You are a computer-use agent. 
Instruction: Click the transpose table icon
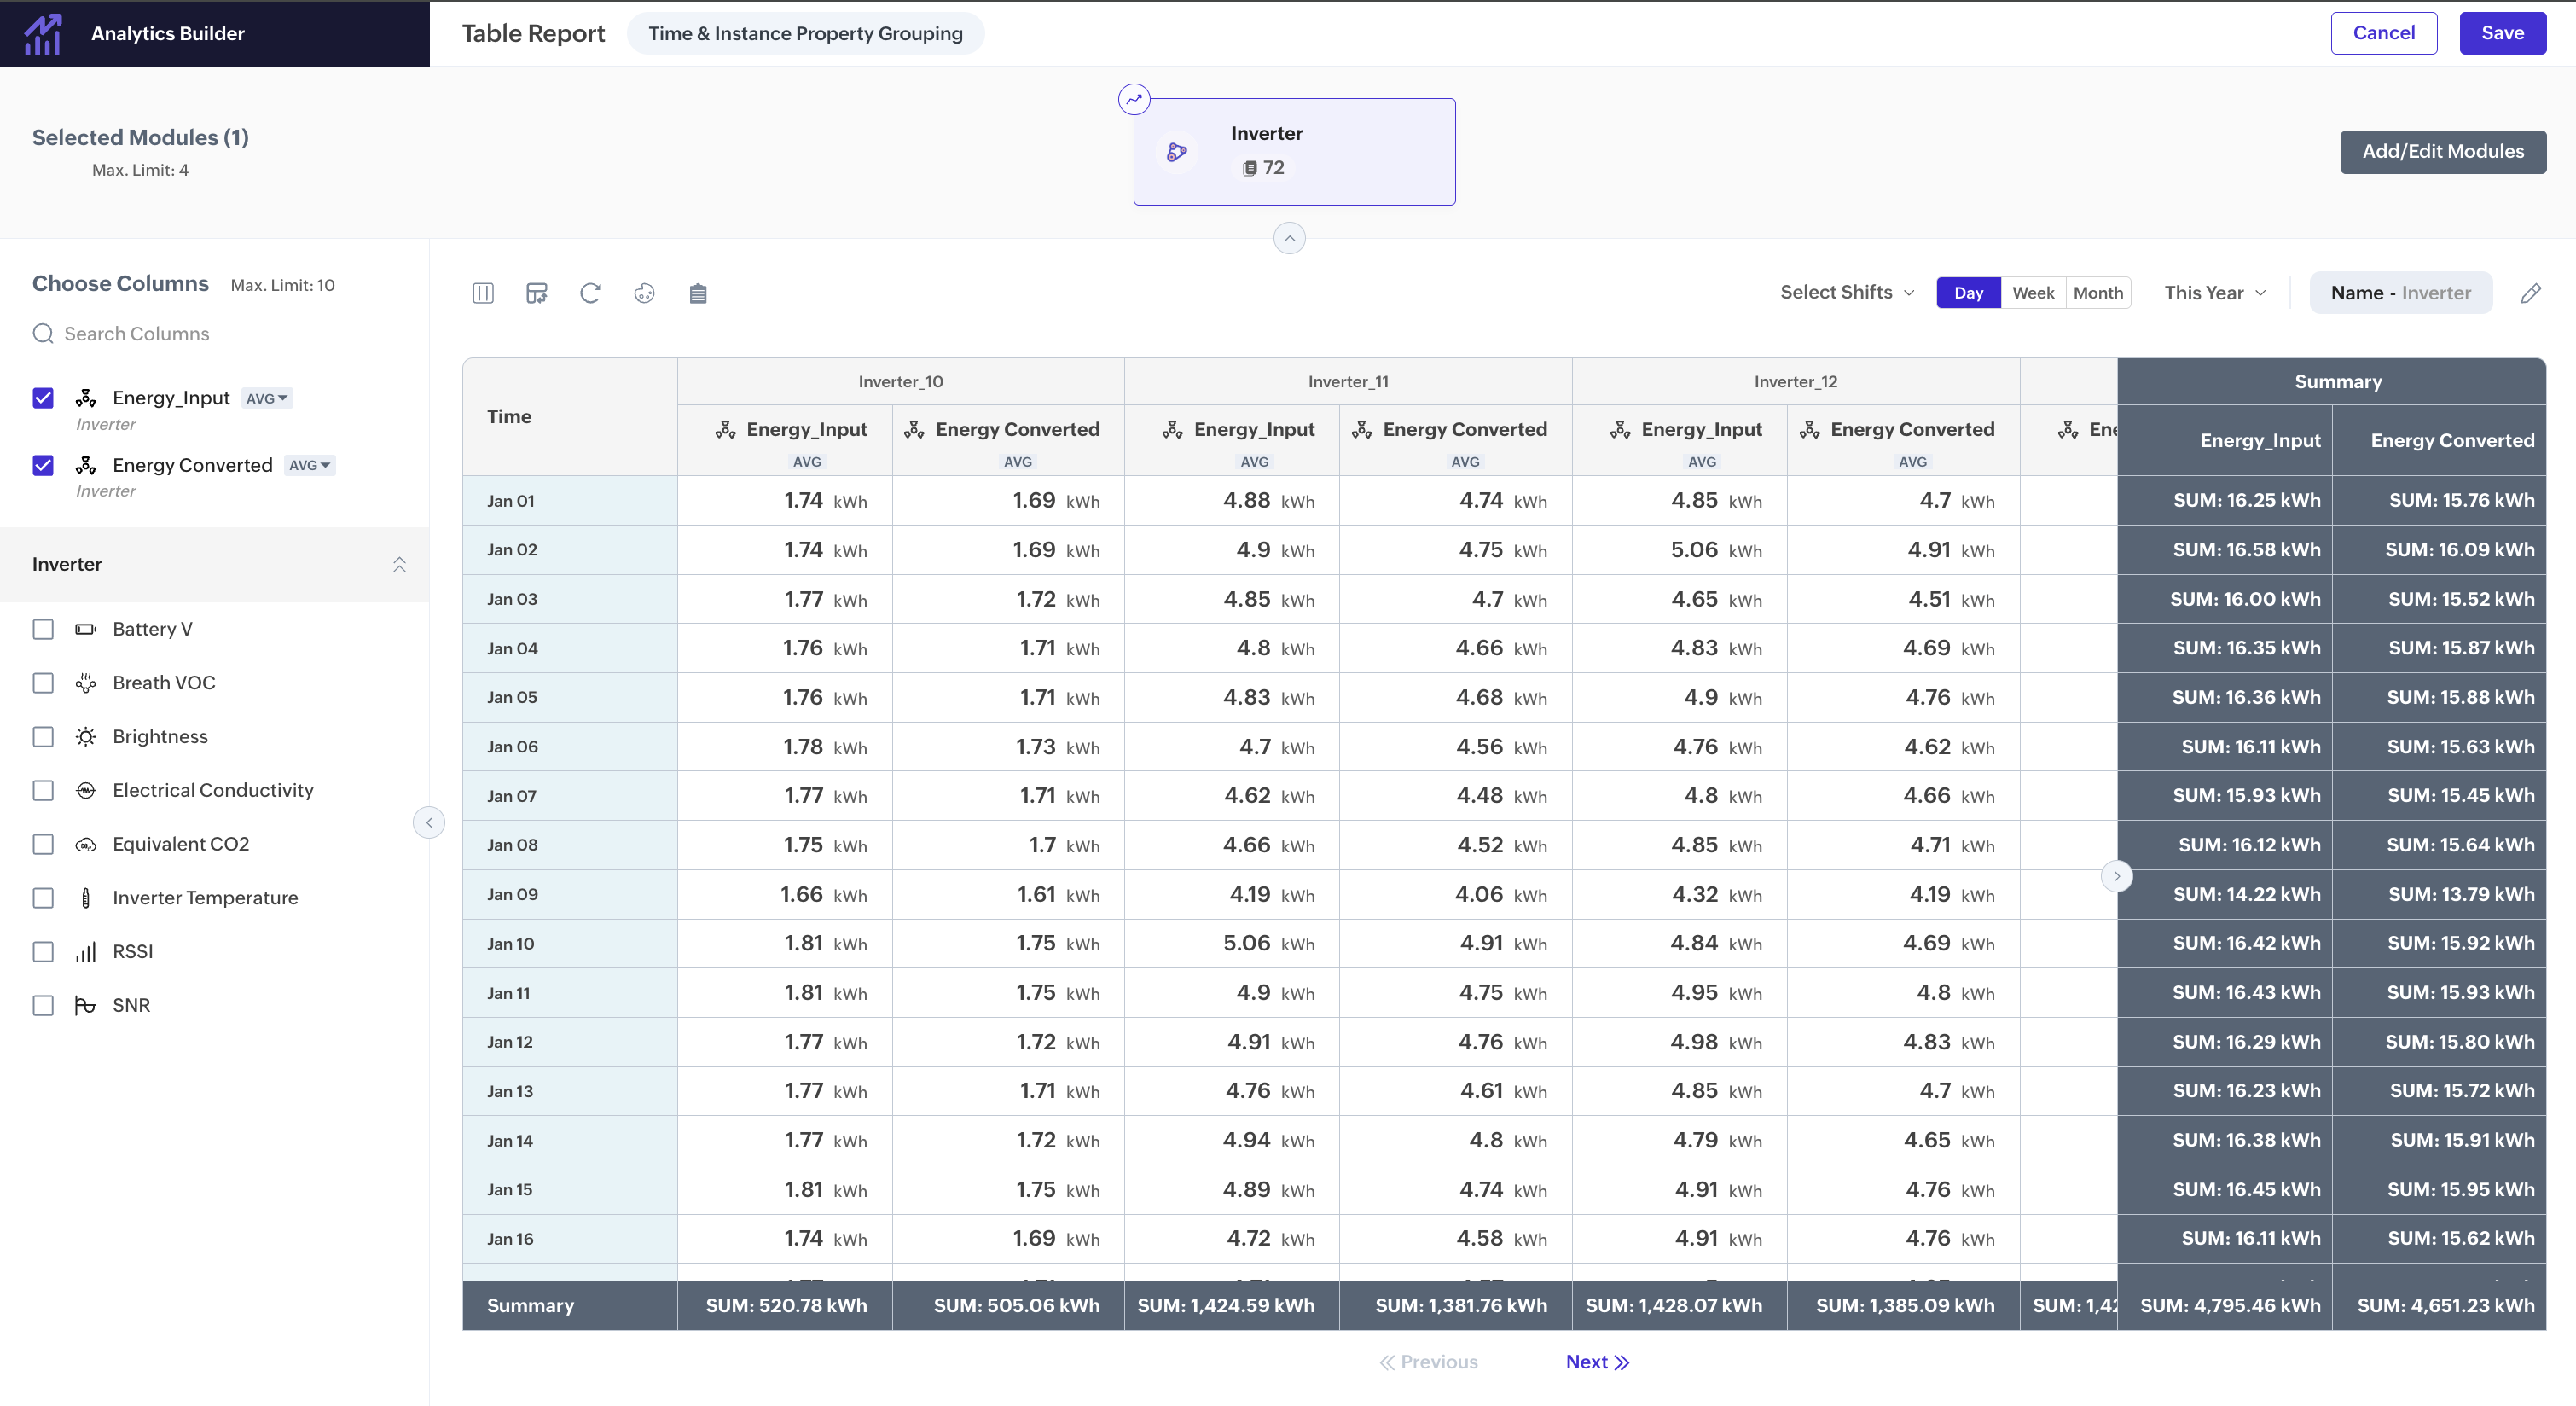pos(537,293)
